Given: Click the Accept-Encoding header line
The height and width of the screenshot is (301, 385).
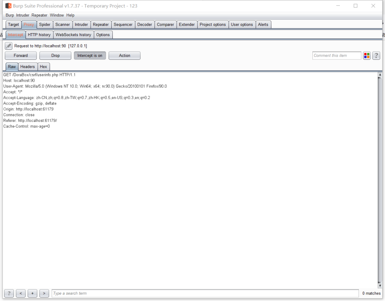Looking at the screenshot, I should (x=30, y=103).
